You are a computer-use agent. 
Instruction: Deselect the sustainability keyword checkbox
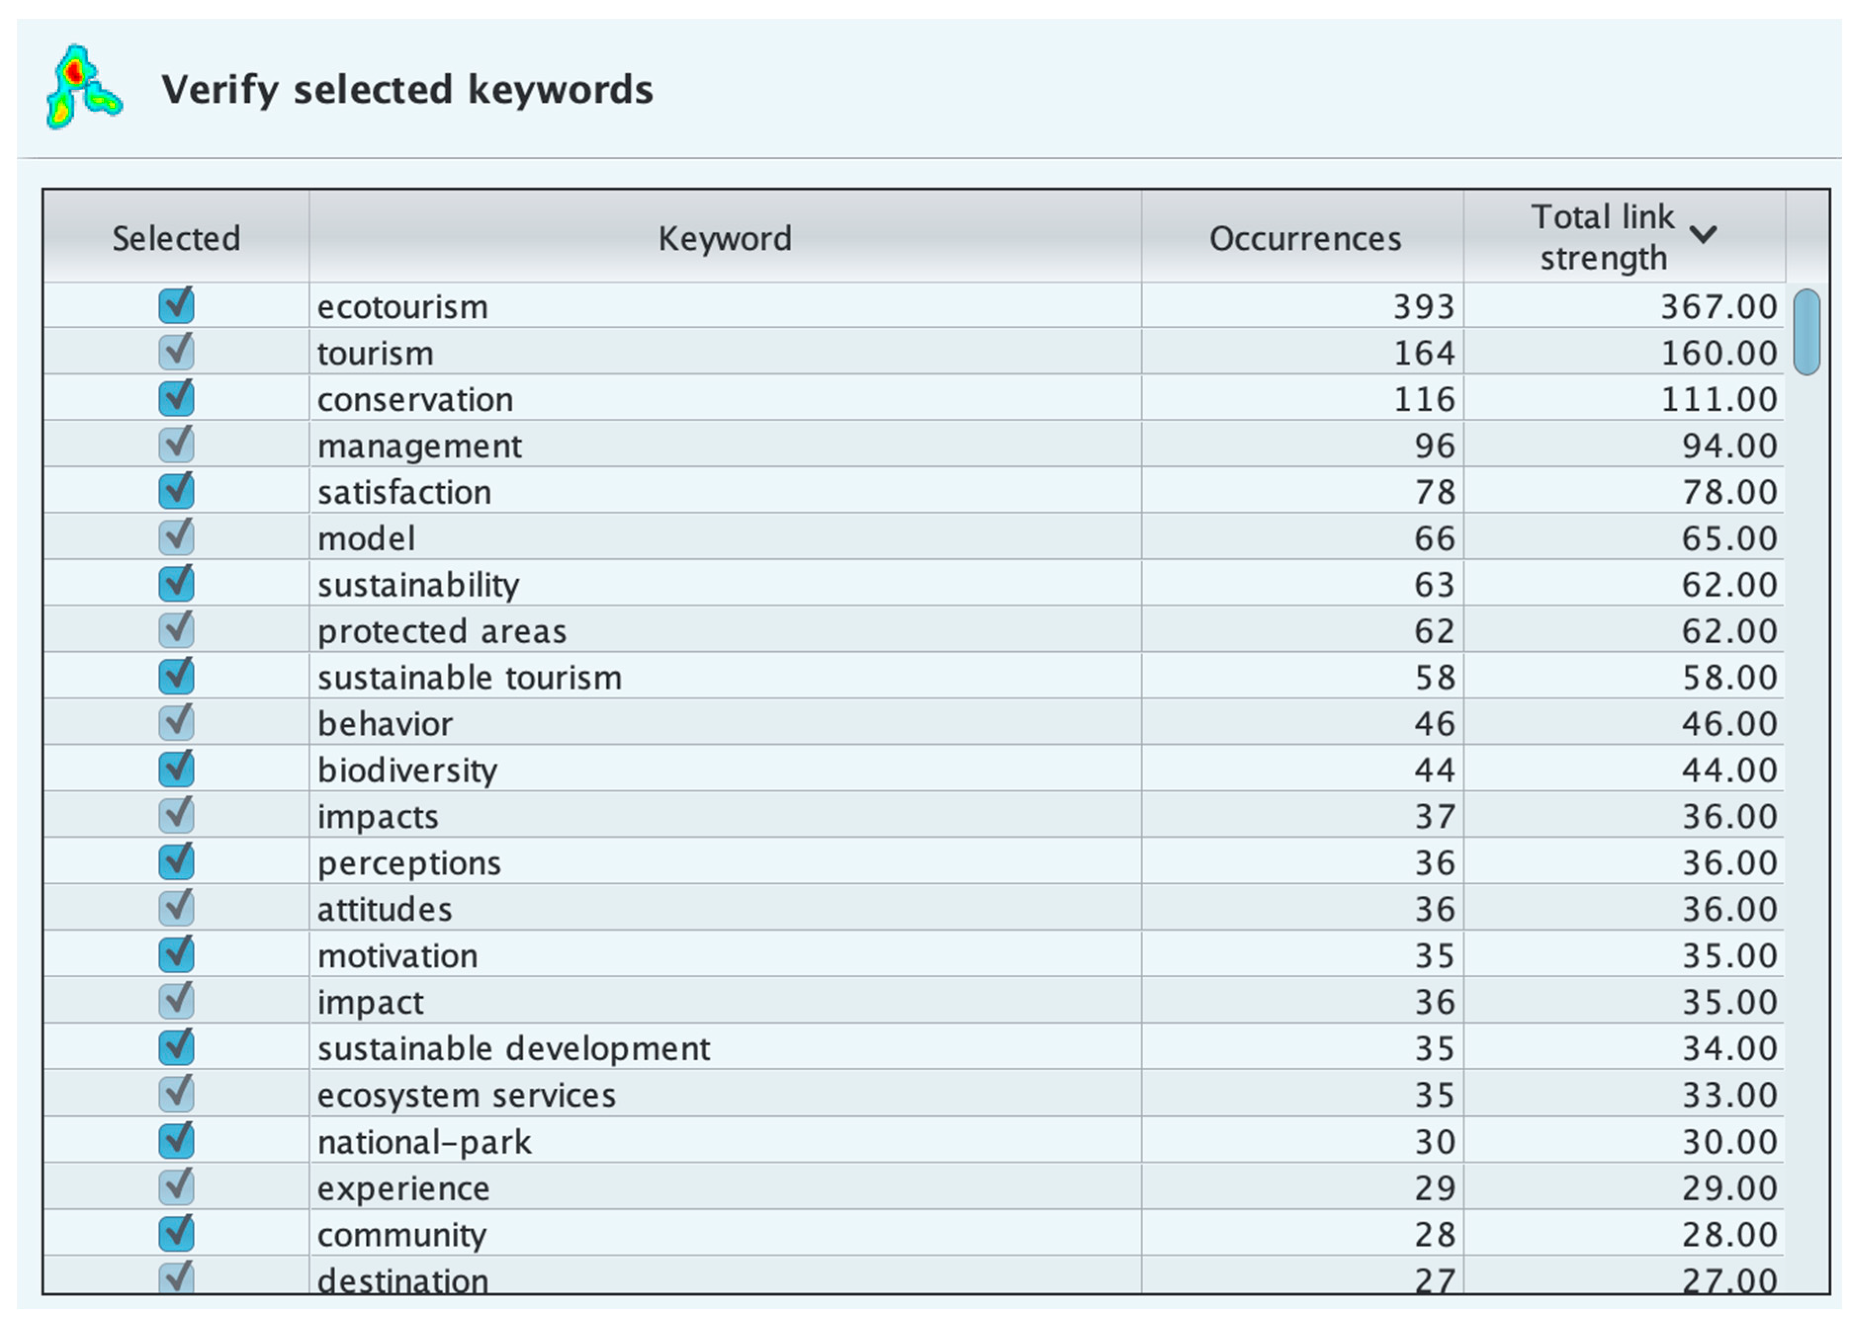176,584
